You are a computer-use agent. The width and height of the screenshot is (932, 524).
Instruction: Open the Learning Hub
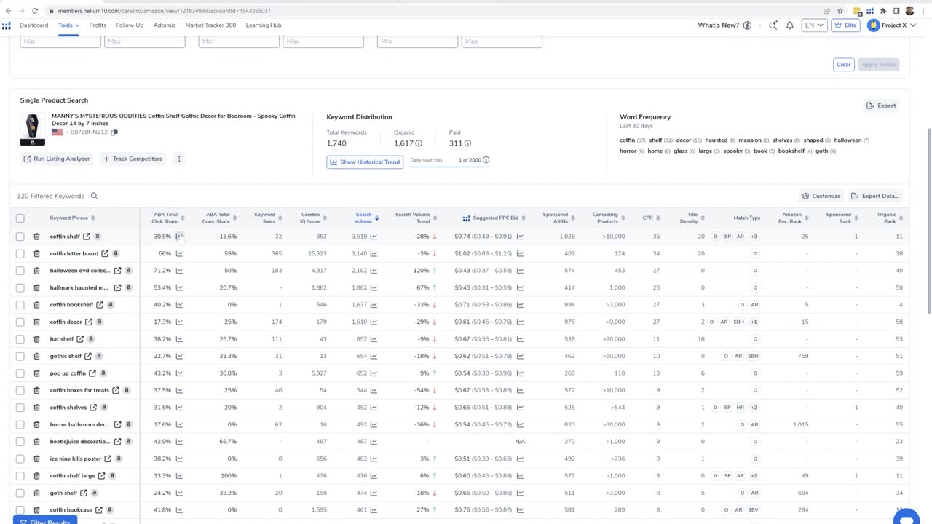point(264,25)
